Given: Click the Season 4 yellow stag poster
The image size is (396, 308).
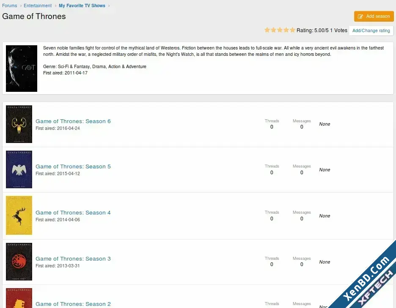Looking at the screenshot, I should 19,215.
